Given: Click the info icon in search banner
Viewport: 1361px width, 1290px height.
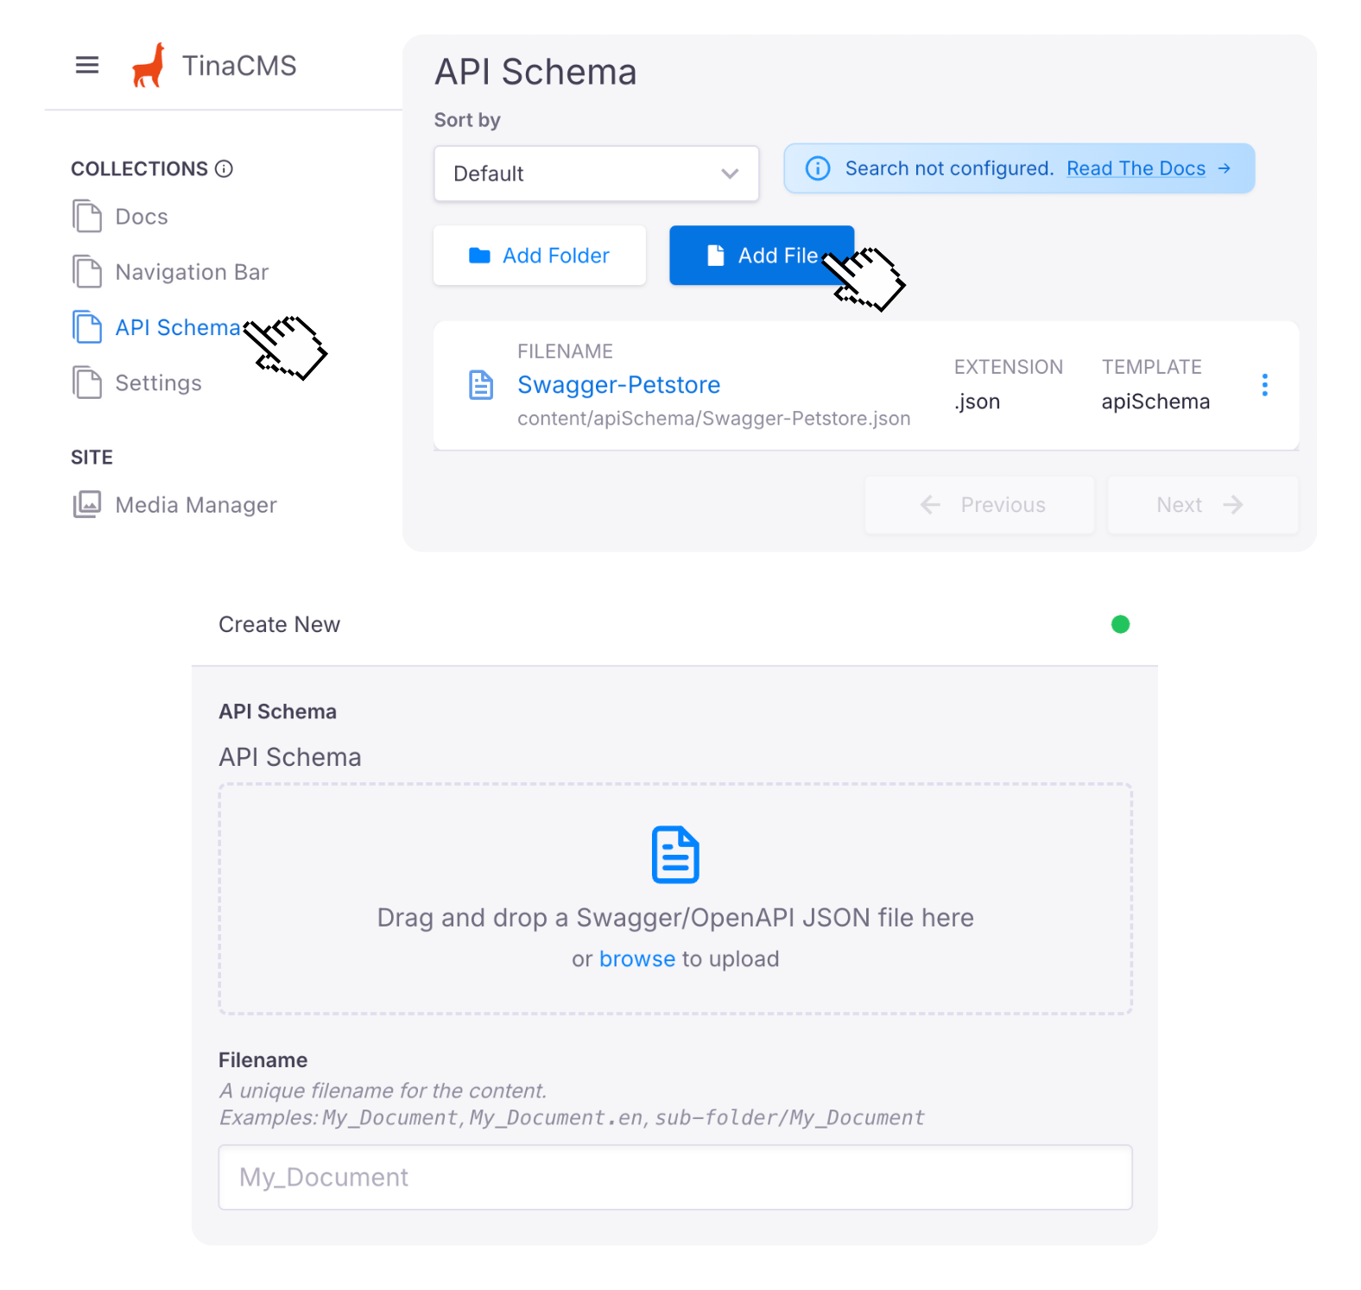Looking at the screenshot, I should coord(817,168).
